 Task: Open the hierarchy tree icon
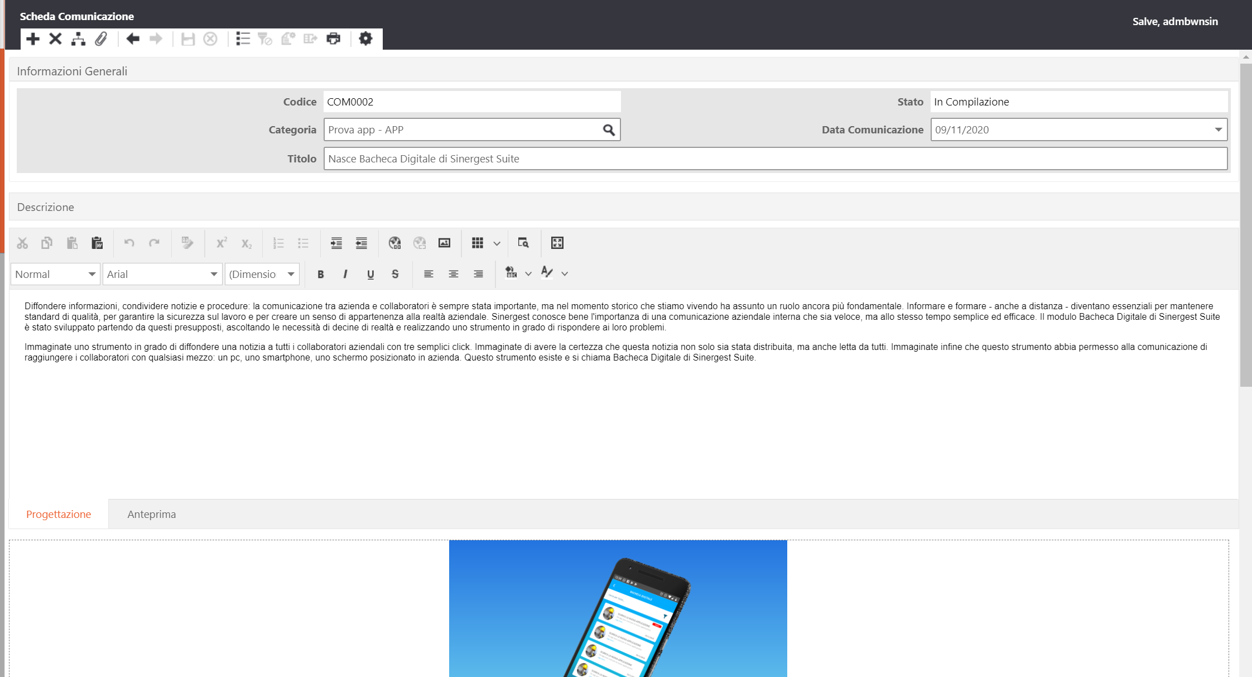pos(78,39)
